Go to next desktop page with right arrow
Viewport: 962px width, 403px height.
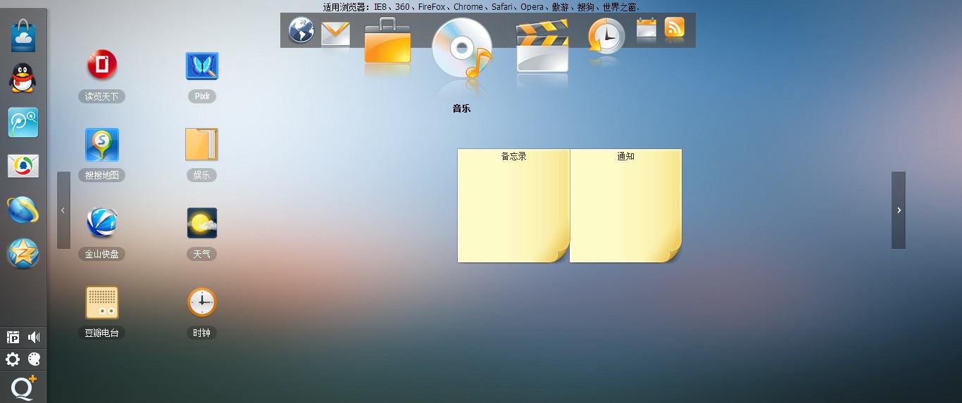pos(899,210)
